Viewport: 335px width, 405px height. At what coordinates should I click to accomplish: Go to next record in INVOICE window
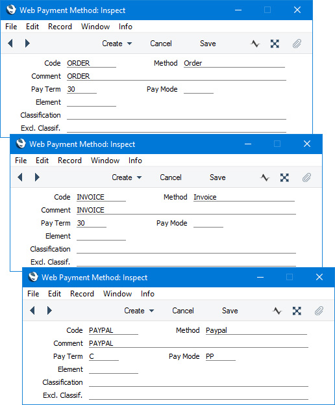coord(37,177)
